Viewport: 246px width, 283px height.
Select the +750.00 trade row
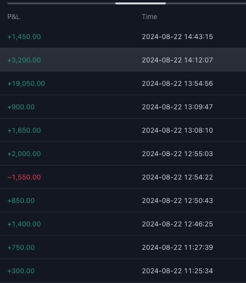point(123,247)
